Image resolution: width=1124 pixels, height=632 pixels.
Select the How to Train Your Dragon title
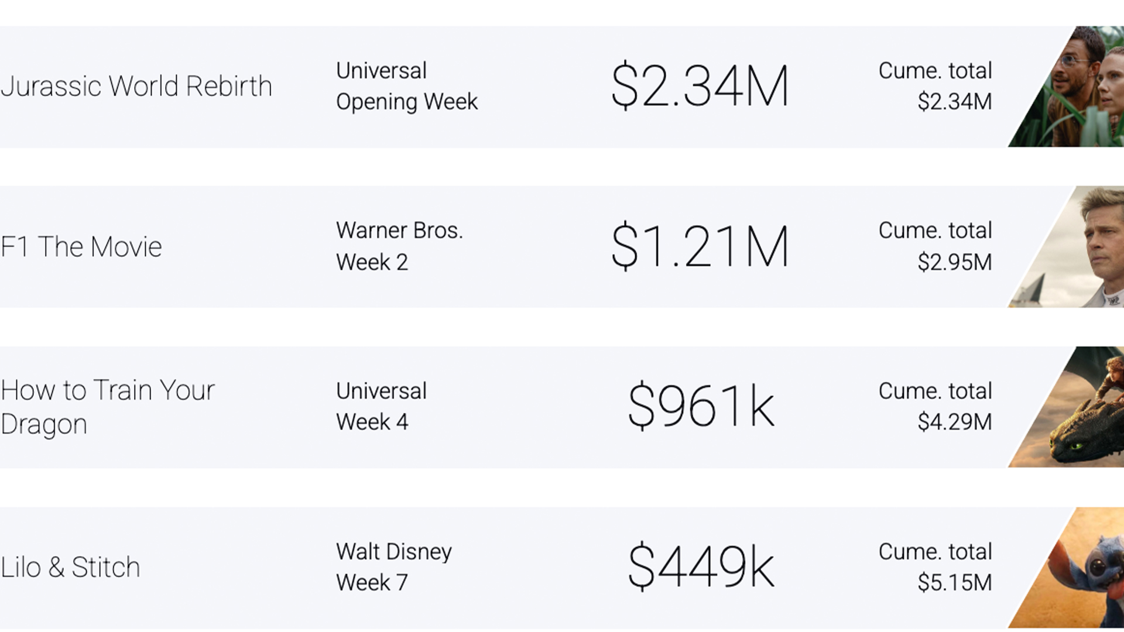click(x=108, y=407)
